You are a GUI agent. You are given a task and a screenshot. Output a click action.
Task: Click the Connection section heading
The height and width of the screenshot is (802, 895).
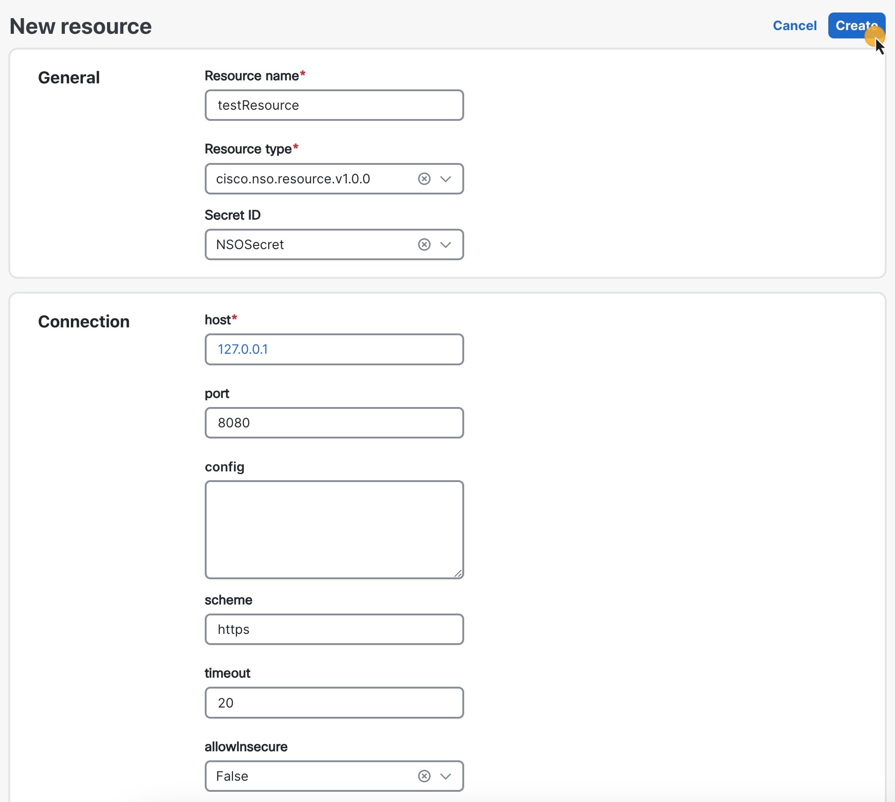pos(83,321)
